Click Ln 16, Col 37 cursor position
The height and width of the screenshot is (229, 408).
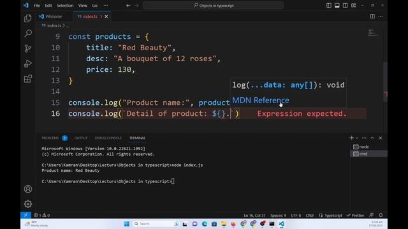[254, 215]
